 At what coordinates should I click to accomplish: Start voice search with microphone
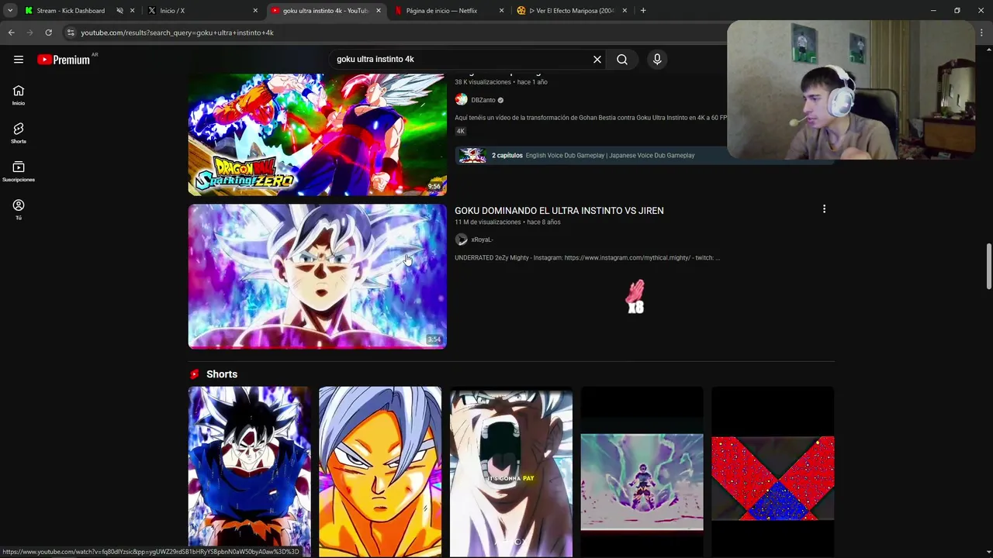point(657,60)
